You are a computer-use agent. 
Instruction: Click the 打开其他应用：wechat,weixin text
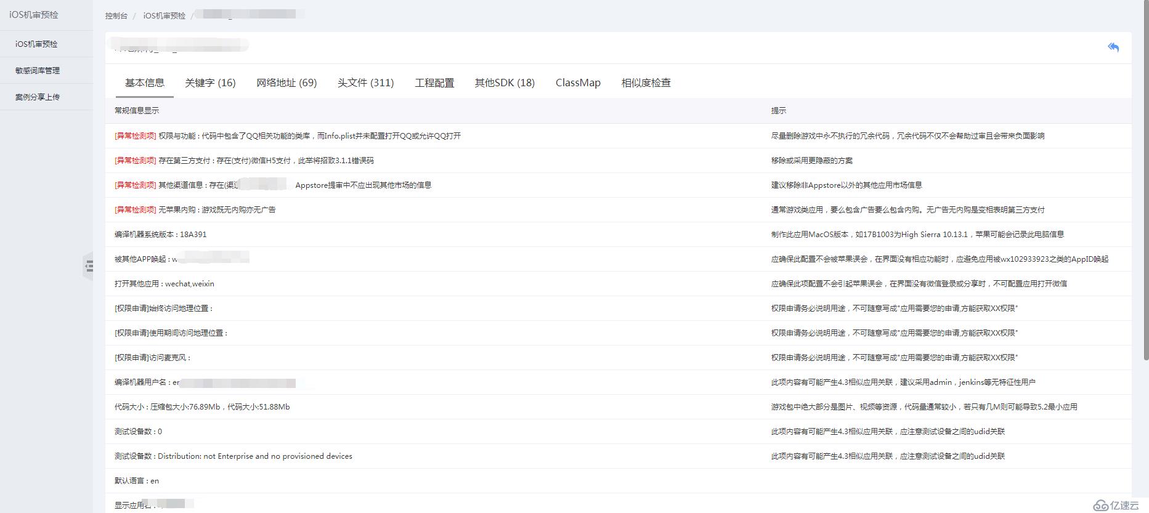coord(164,284)
